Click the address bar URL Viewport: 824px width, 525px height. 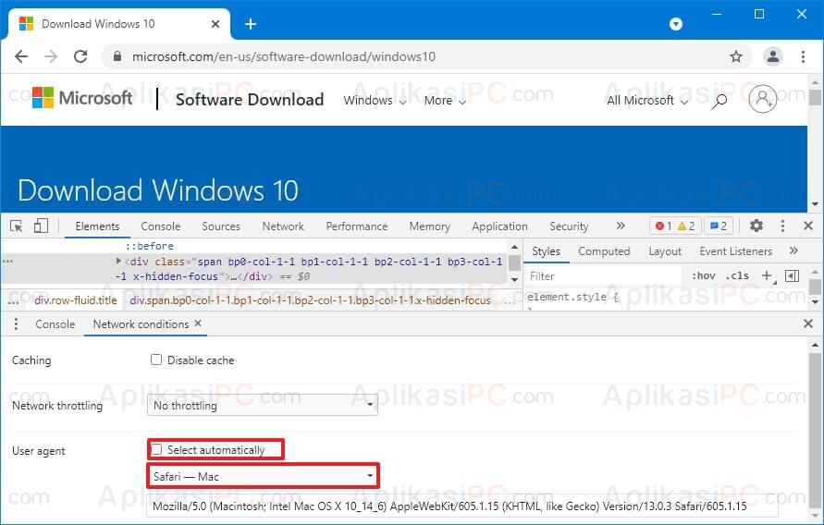284,56
